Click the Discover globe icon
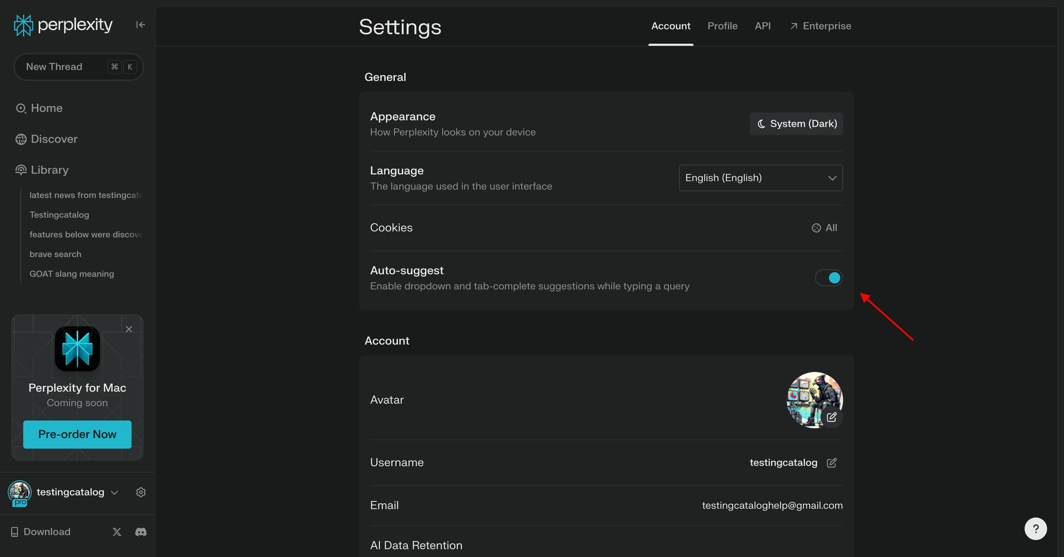 click(x=21, y=139)
